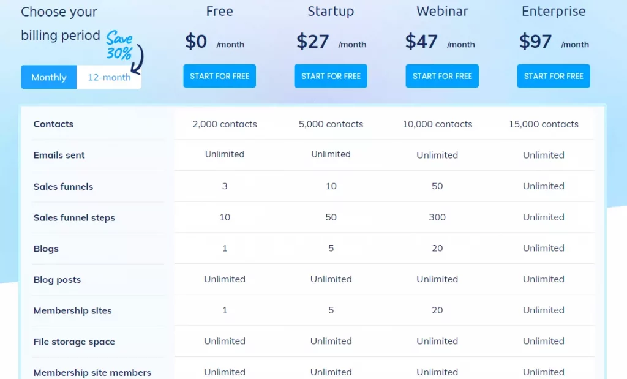Viewport: 627px width, 379px height.
Task: Click the 15,000 contacts Enterprise cell
Action: tap(544, 124)
